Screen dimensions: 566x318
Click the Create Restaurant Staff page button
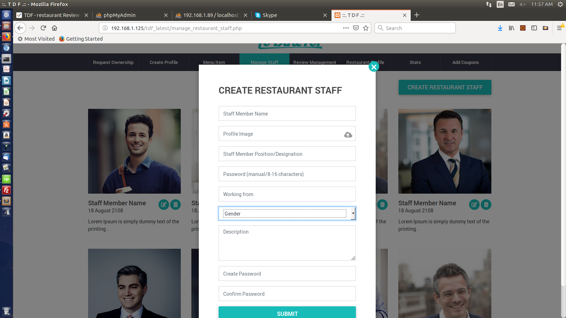coord(445,87)
